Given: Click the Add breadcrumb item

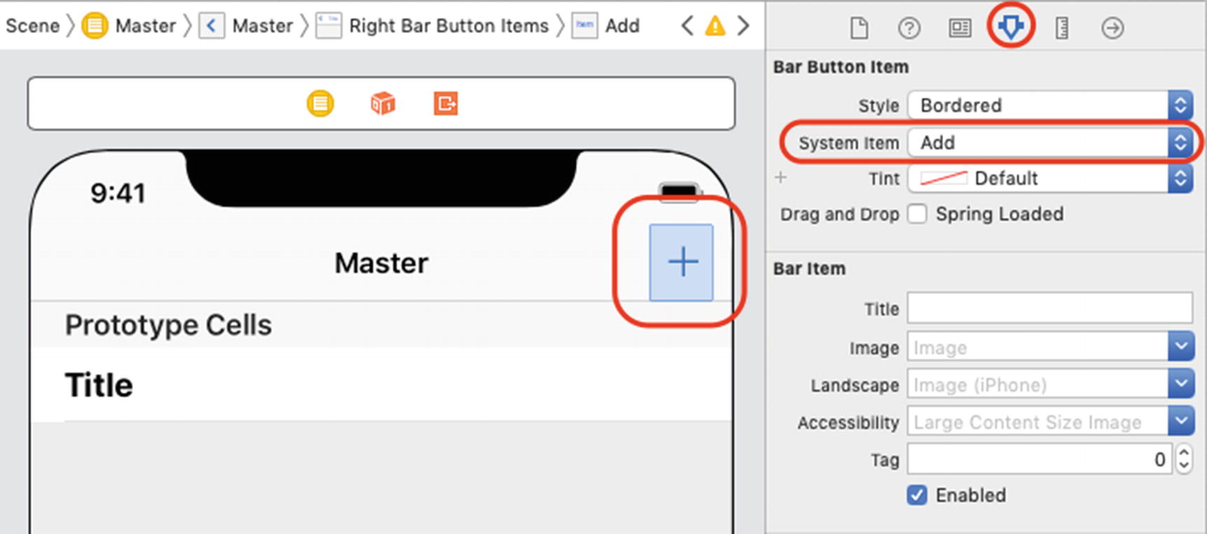Looking at the screenshot, I should 606,26.
